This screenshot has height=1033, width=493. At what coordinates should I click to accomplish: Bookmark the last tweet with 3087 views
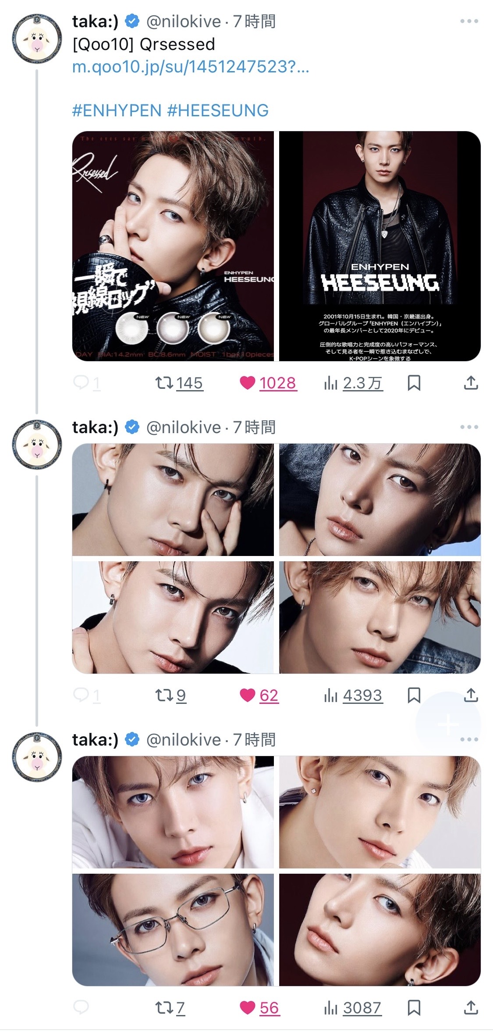point(414,1008)
